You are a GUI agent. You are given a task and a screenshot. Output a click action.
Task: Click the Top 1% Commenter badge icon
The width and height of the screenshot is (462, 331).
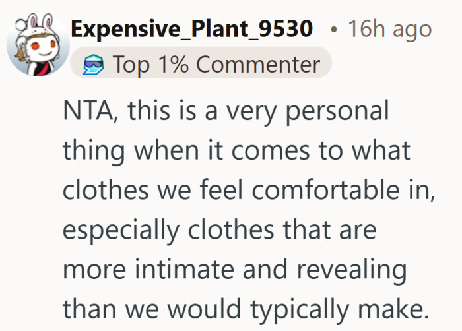[94, 65]
